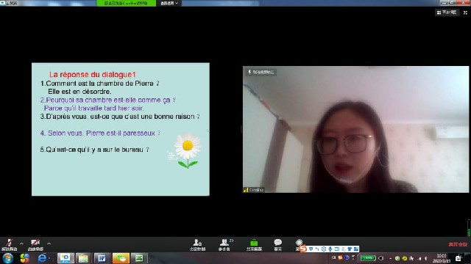Switch layout with the gallery view button
The image size is (471, 264).
coord(447,12)
